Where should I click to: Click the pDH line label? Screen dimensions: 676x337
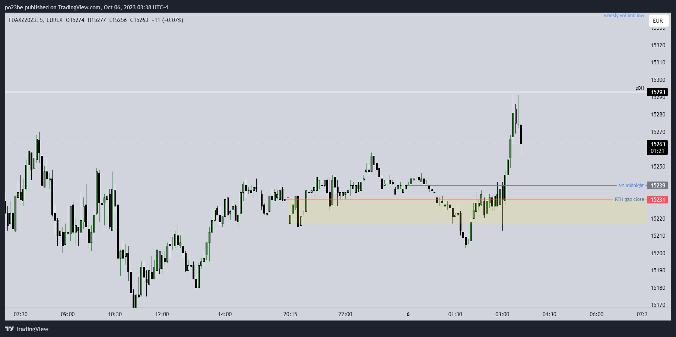pyautogui.click(x=639, y=88)
